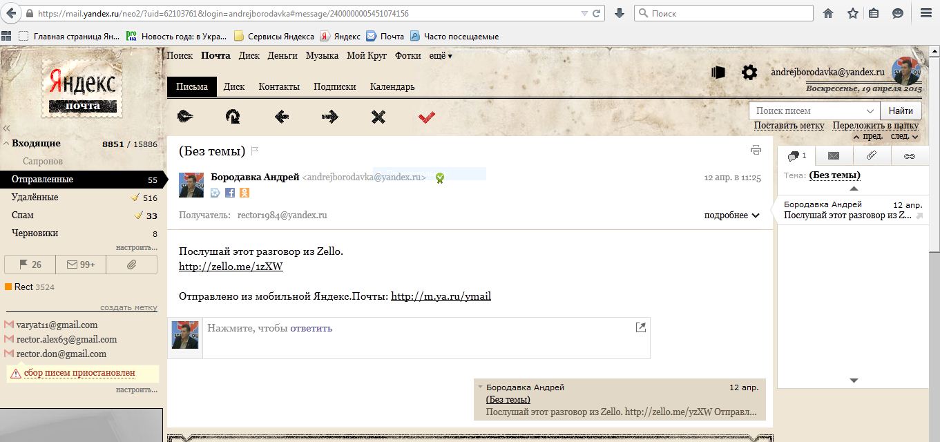Open the reply form in new window icon
The width and height of the screenshot is (940, 442).
(640, 327)
